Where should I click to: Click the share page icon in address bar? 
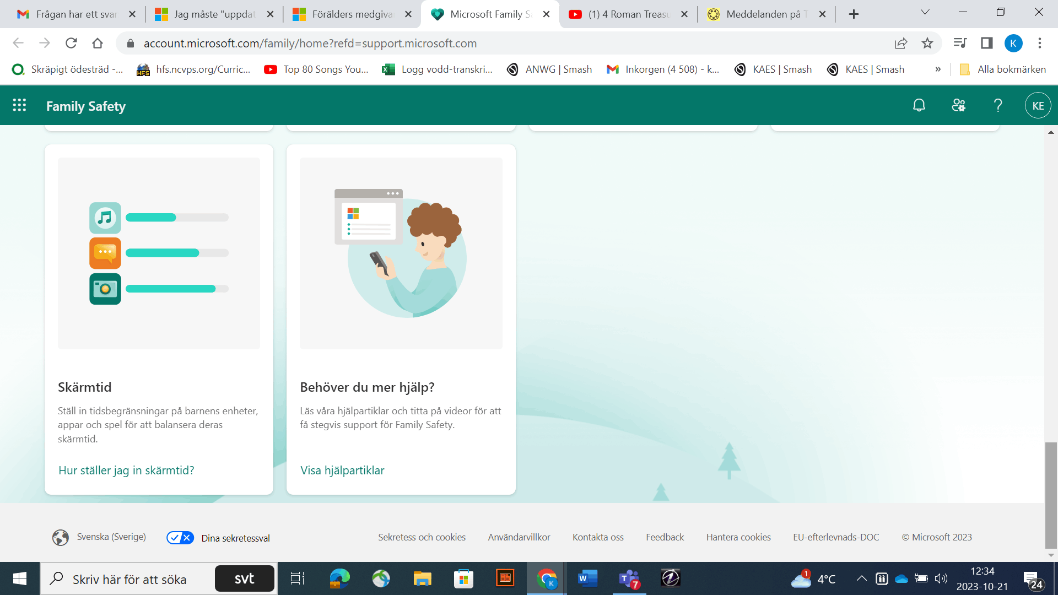pyautogui.click(x=901, y=43)
